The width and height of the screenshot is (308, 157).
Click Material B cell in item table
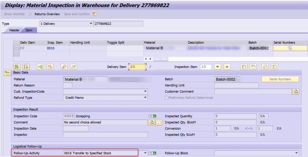pos(165,48)
